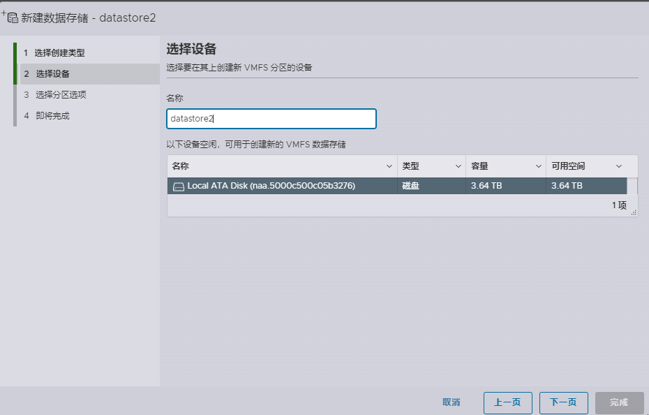The width and height of the screenshot is (649, 415).
Task: Click the 下一页 button
Action: (x=564, y=402)
